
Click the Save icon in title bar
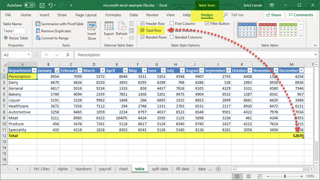tap(42, 5)
